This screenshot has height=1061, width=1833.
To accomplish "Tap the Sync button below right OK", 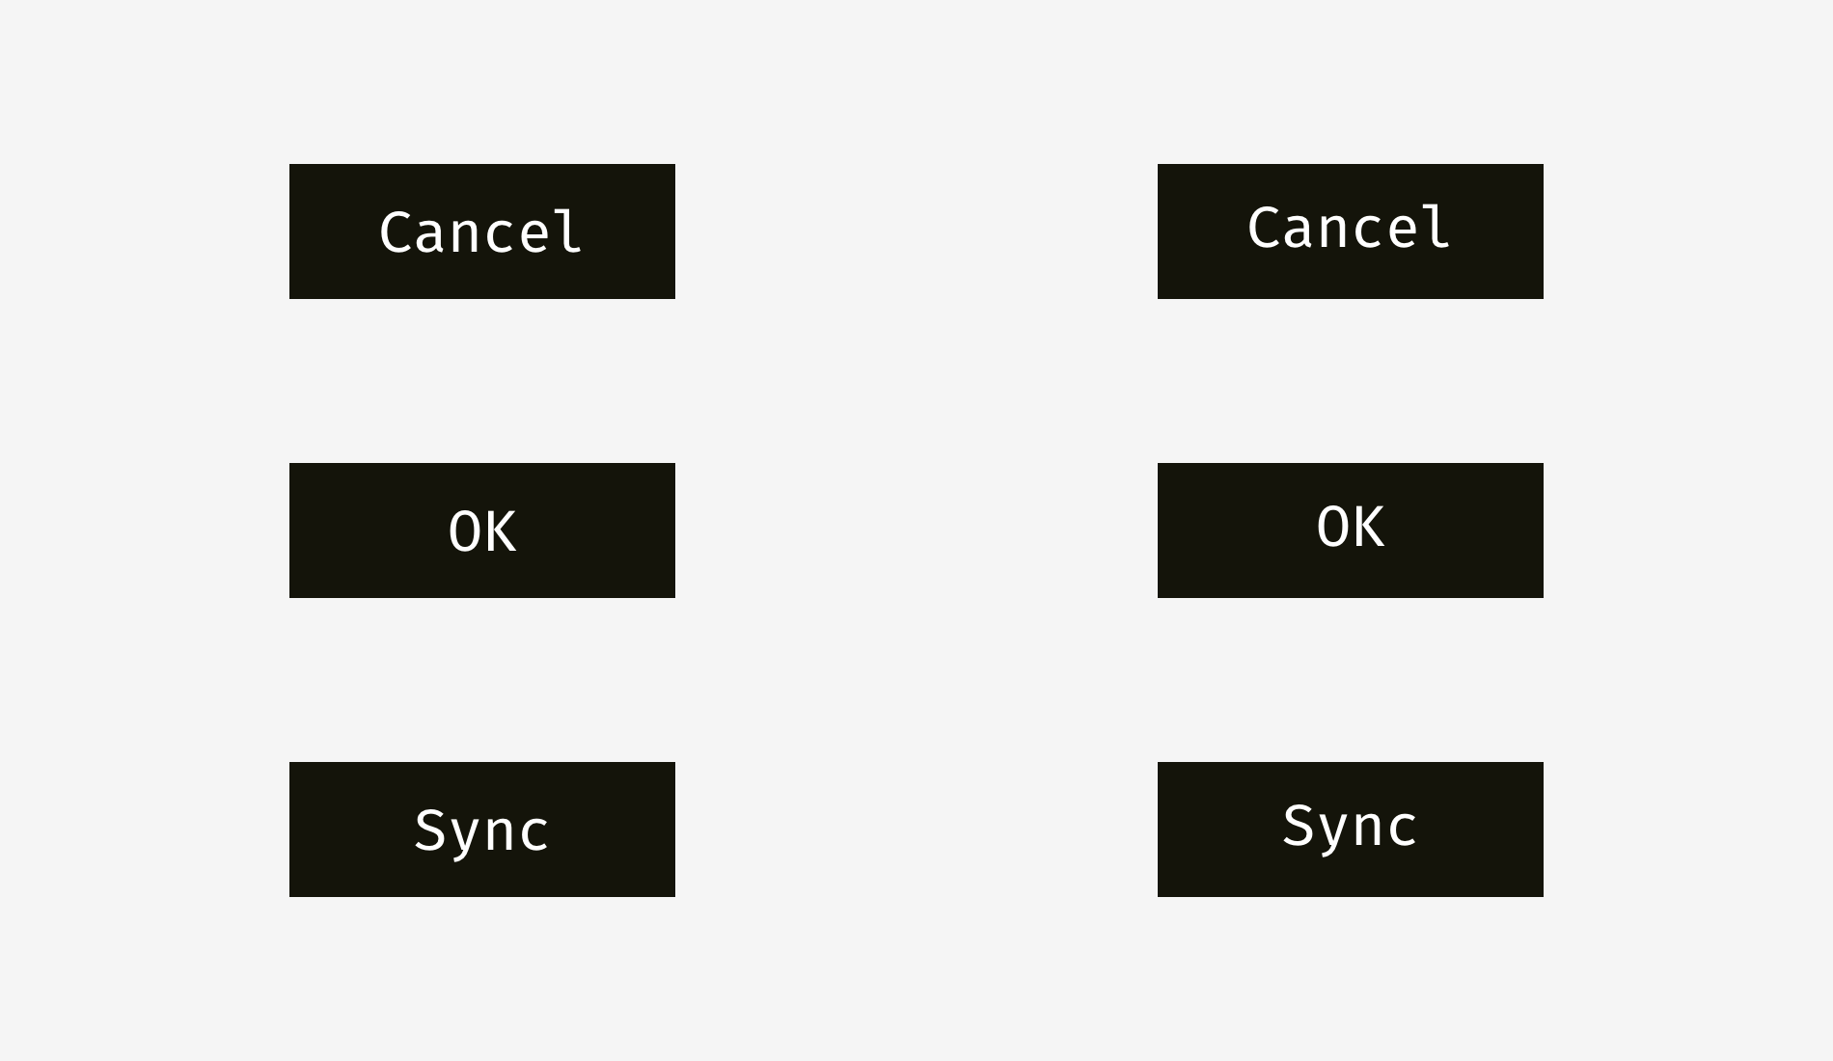I will [1351, 830].
